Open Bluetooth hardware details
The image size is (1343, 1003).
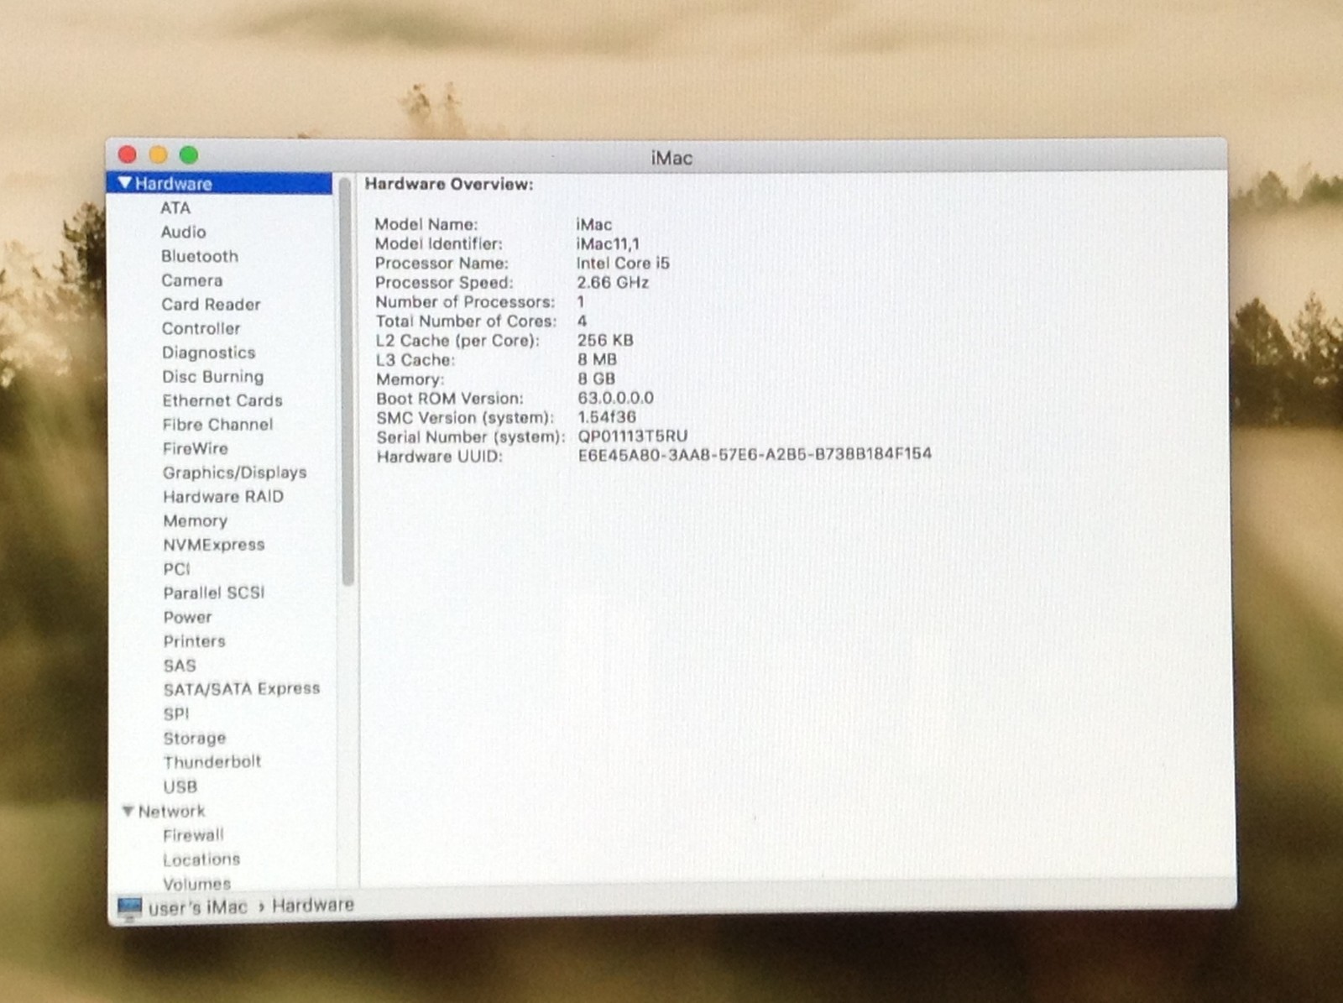(x=200, y=256)
